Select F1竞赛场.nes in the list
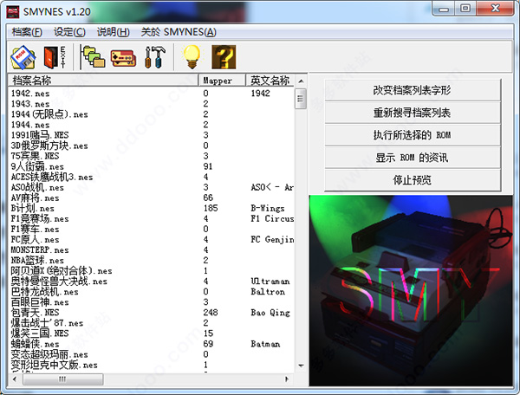Screen dimensions: 520x395 click(x=40, y=218)
